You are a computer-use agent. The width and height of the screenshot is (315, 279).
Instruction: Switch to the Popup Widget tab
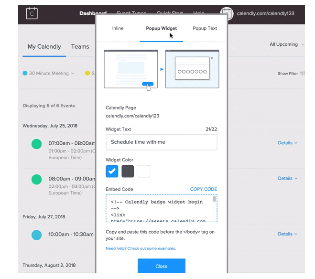click(x=161, y=28)
